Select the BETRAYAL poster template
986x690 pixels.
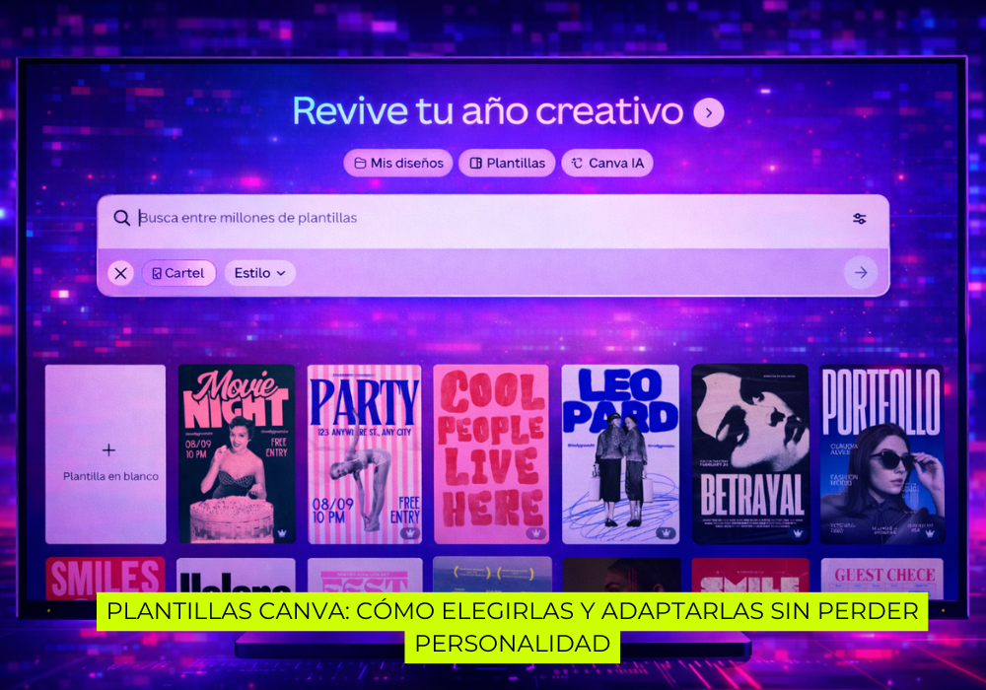click(751, 452)
